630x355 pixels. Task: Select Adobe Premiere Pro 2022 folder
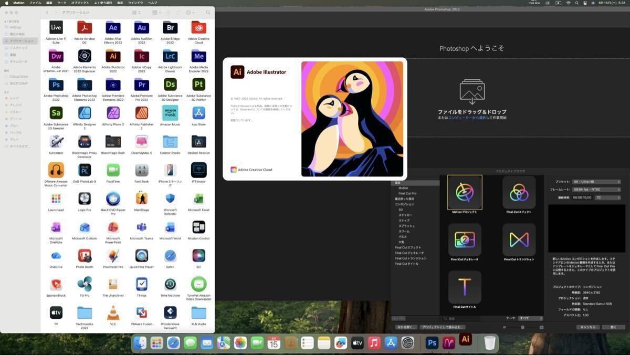(x=141, y=85)
